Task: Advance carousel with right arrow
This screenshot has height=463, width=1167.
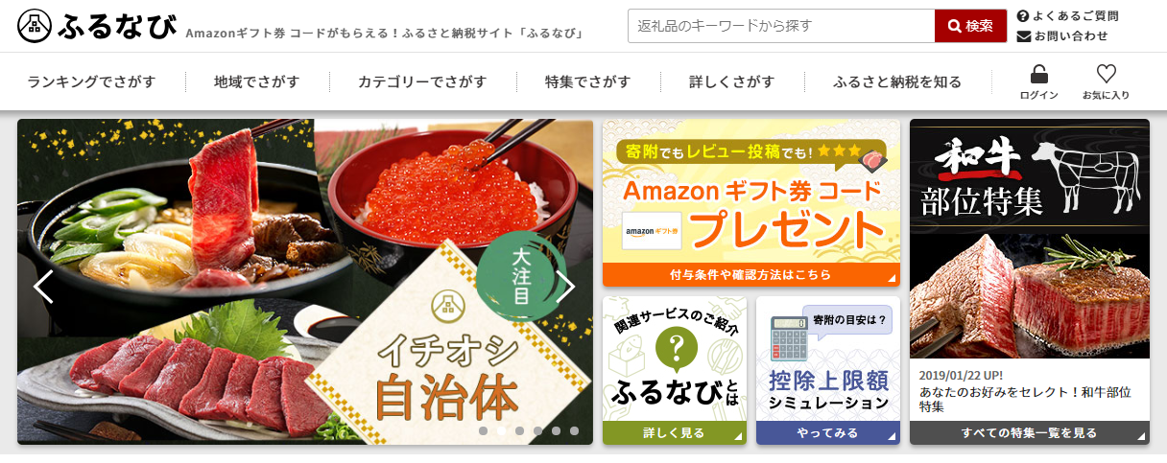Action: (x=565, y=287)
